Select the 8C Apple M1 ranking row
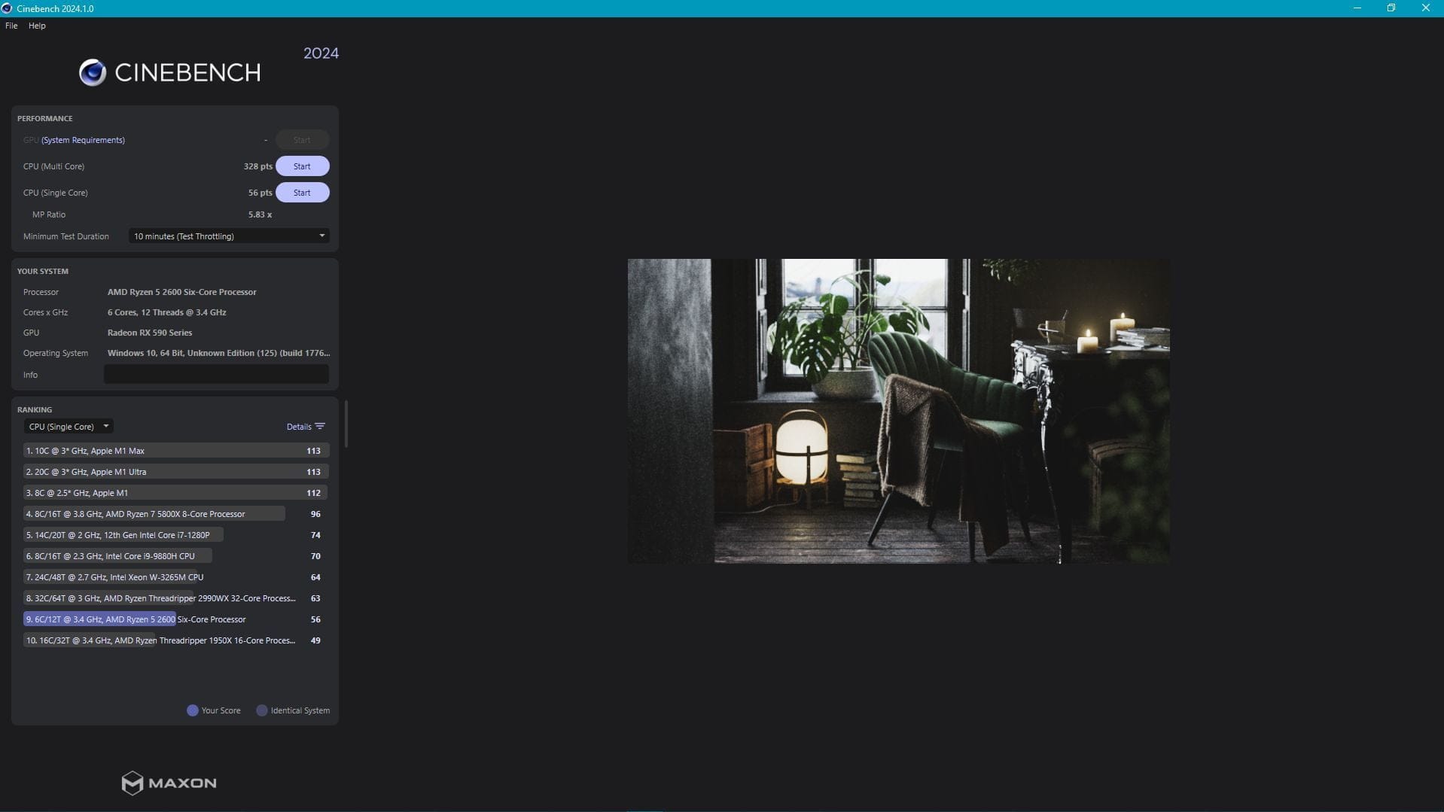The height and width of the screenshot is (812, 1444). (x=176, y=493)
